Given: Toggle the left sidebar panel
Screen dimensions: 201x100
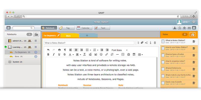Looking at the screenshot, I should click(9, 28).
